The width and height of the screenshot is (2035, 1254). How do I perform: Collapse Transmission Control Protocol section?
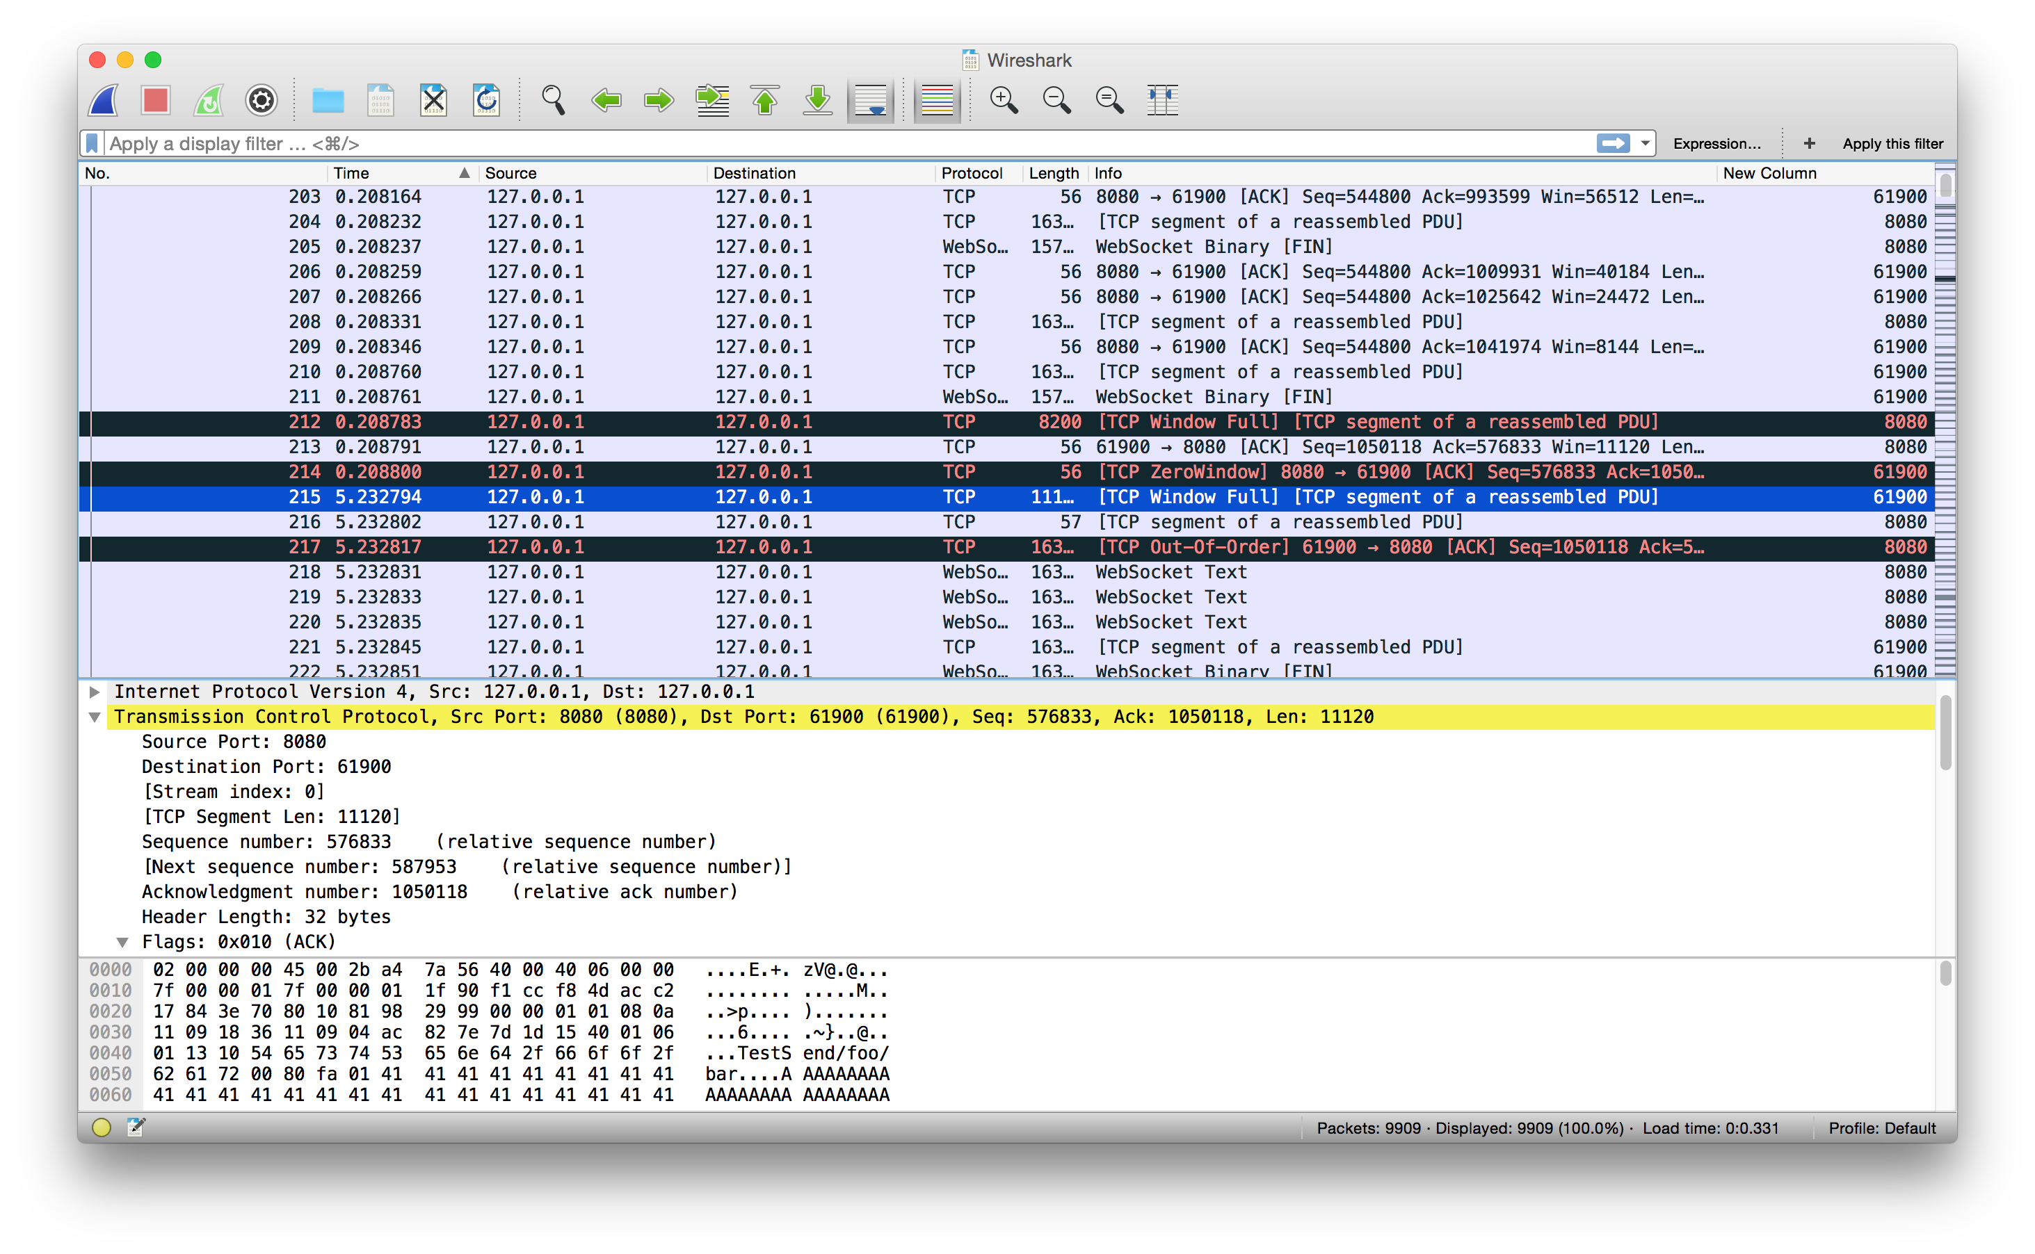[95, 717]
